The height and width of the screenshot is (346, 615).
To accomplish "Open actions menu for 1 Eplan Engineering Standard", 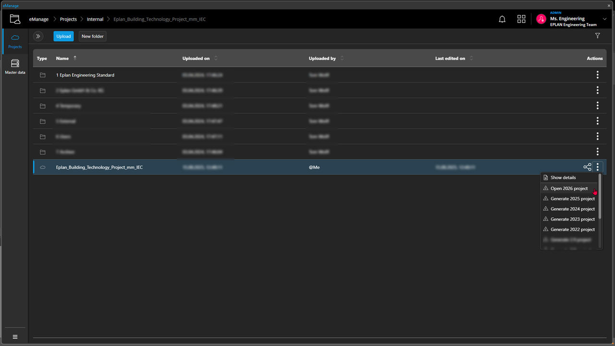I will [597, 75].
